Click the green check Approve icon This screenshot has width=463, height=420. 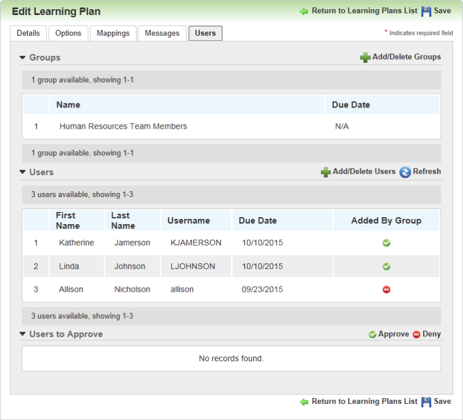coord(372,334)
